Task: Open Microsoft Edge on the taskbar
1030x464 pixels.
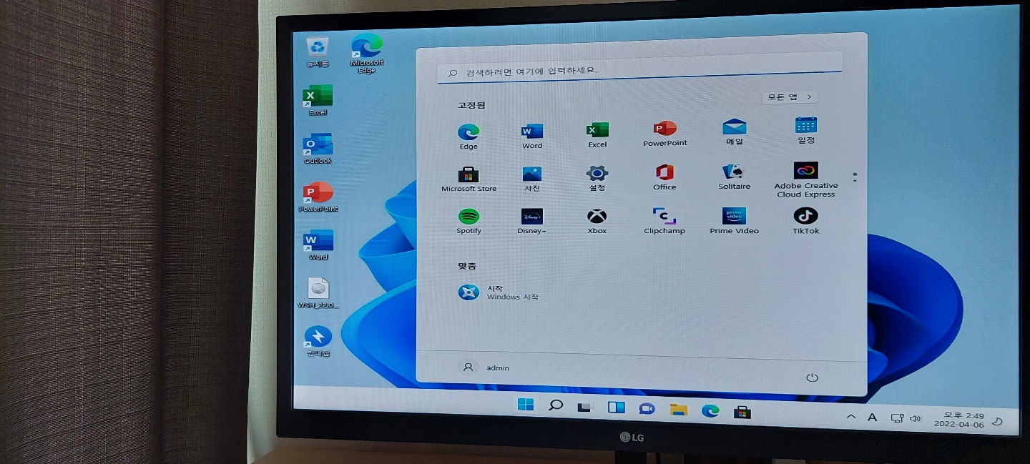Action: point(710,410)
